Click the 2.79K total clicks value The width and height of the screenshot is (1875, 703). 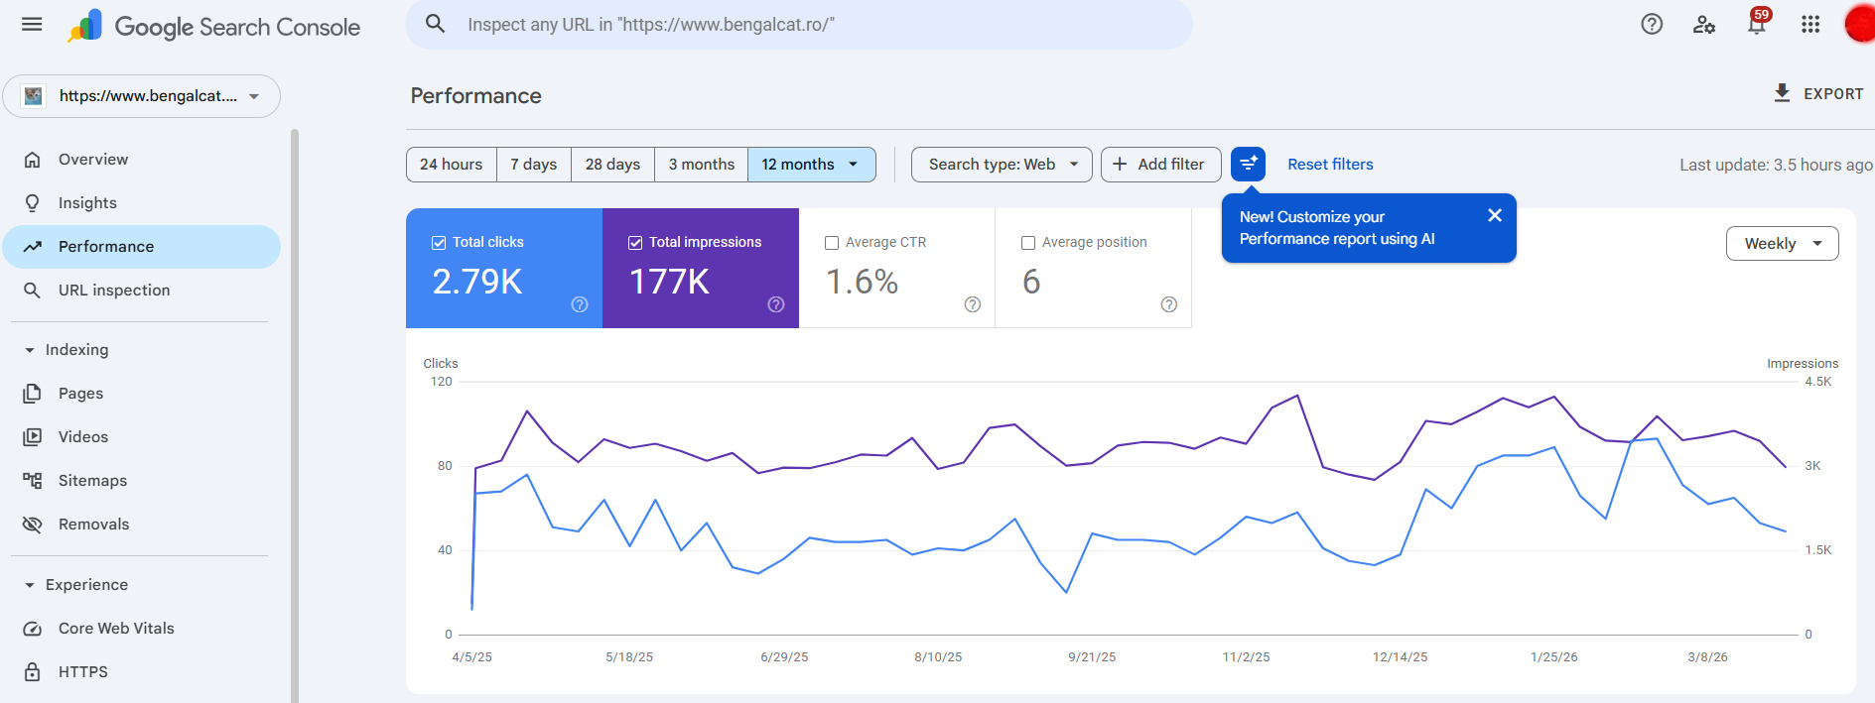click(477, 282)
